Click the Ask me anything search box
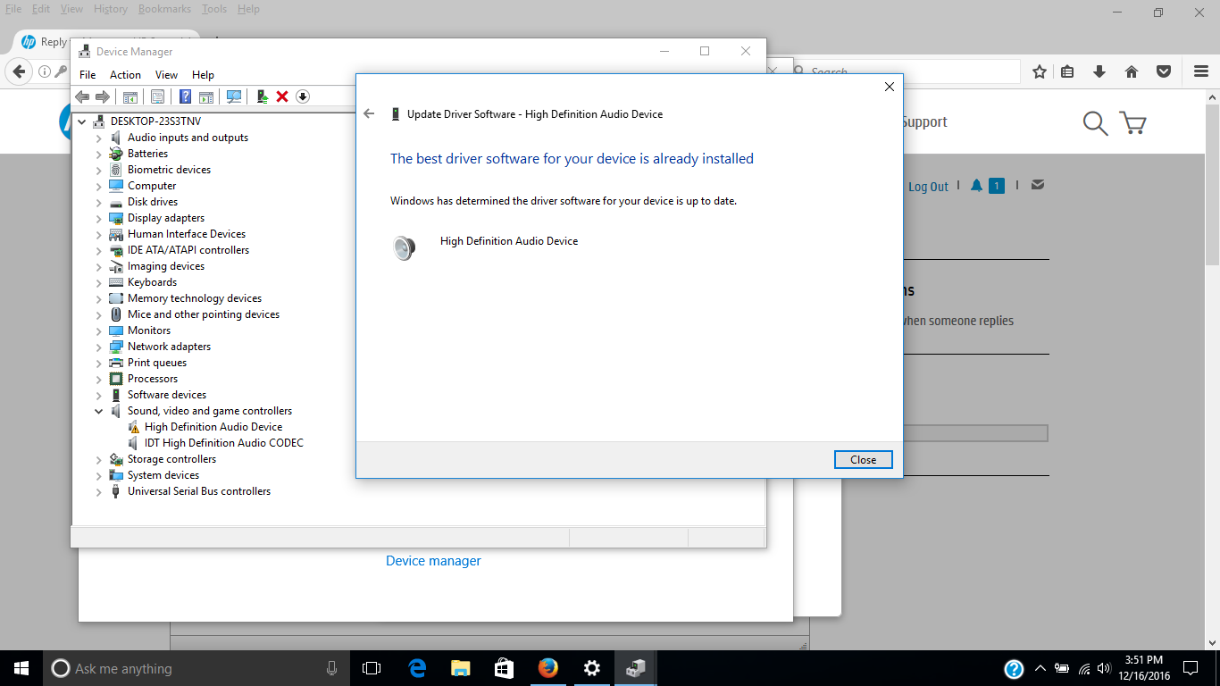This screenshot has height=686, width=1220. coord(179,668)
